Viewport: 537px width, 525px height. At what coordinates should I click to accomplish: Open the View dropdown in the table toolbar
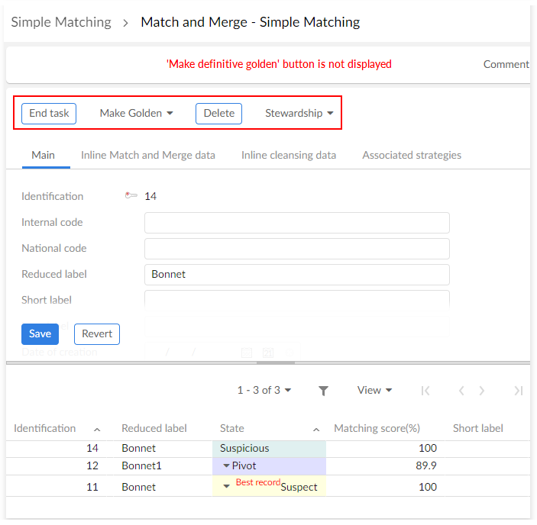374,390
